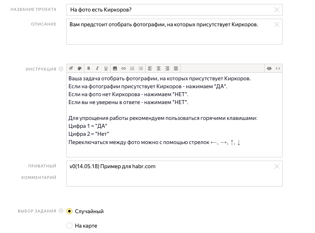Insert an image into the instruction
This screenshot has width=315, height=233.
pos(115,68)
